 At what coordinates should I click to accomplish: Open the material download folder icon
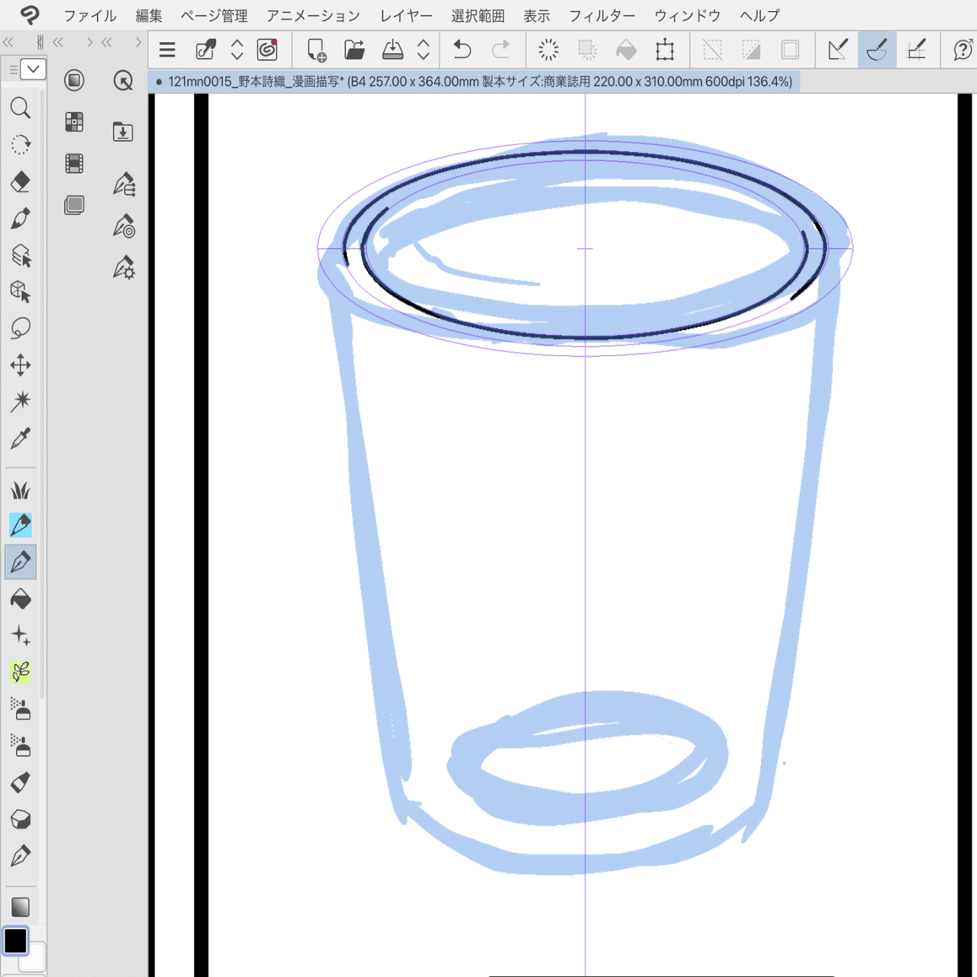pyautogui.click(x=123, y=132)
